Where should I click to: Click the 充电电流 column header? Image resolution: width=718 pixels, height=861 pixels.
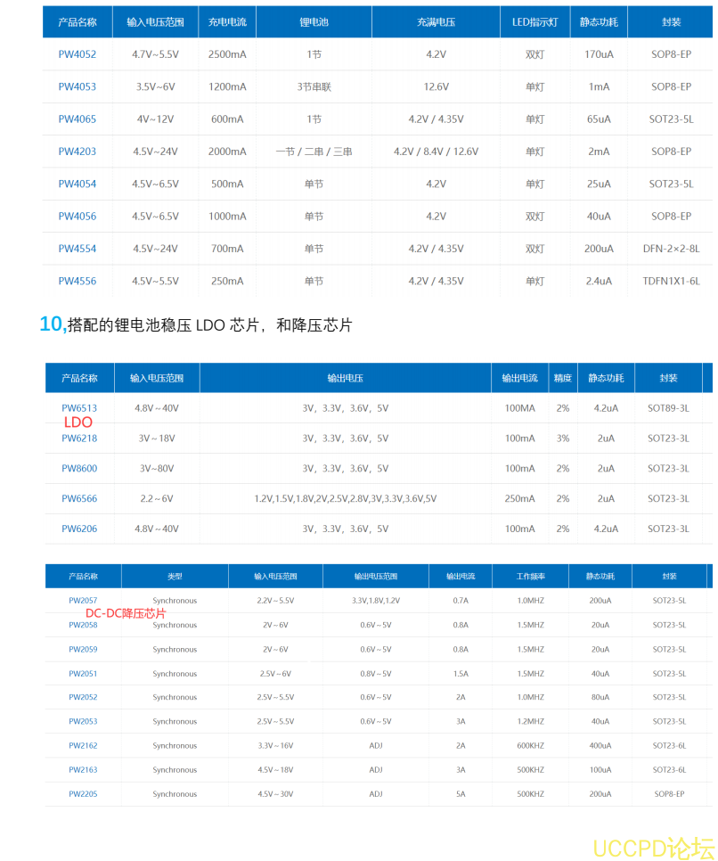coord(227,21)
